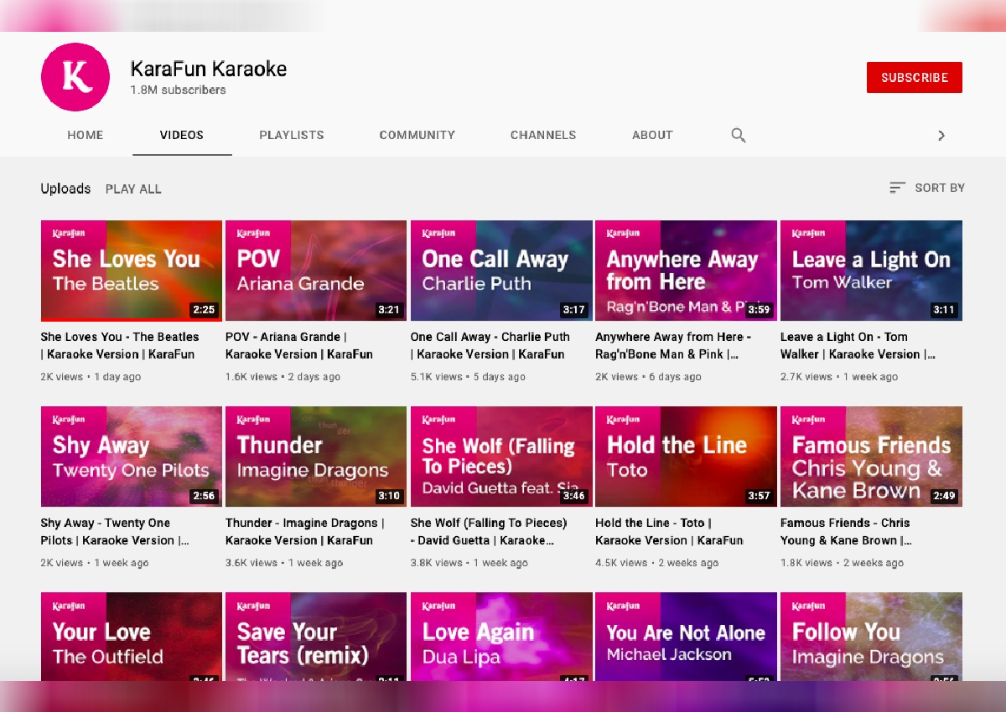Open POV Ariana Grande thumbnail
The height and width of the screenshot is (712, 1006).
316,271
